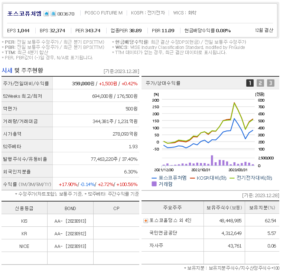Click the 2022/10/31 chart date label
Image resolution: width=283 pixels, height=279 pixels.
(x=201, y=170)
